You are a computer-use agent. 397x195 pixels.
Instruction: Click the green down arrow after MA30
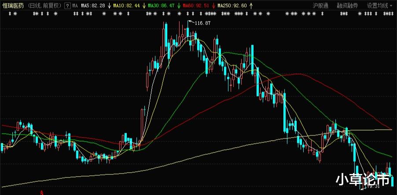pyautogui.click(x=179, y=6)
